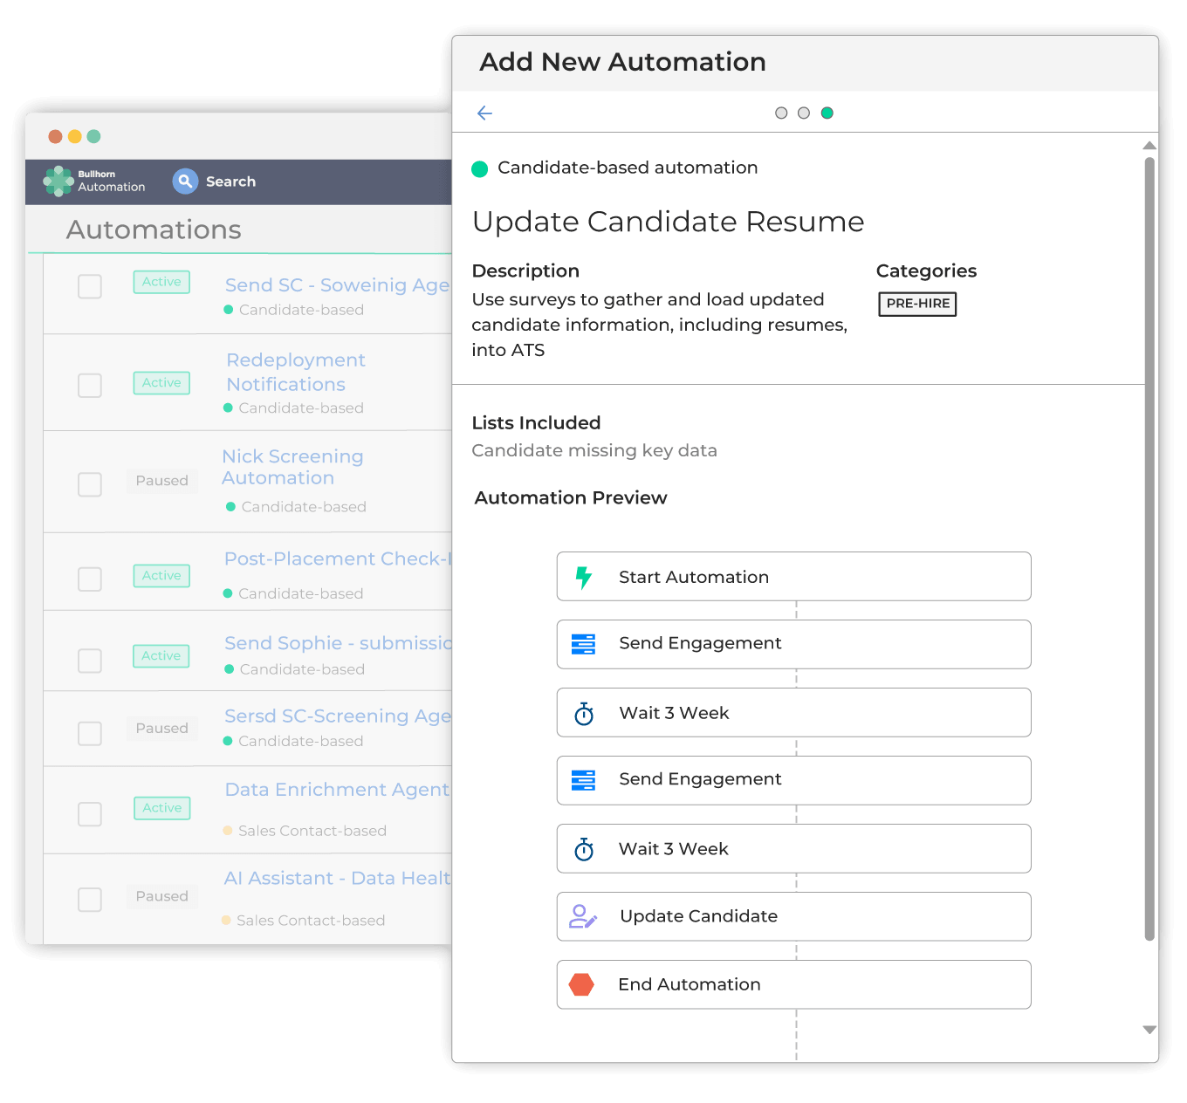Click the back arrow in Add New Automation
Screen dimensions: 1187x1103
click(485, 113)
